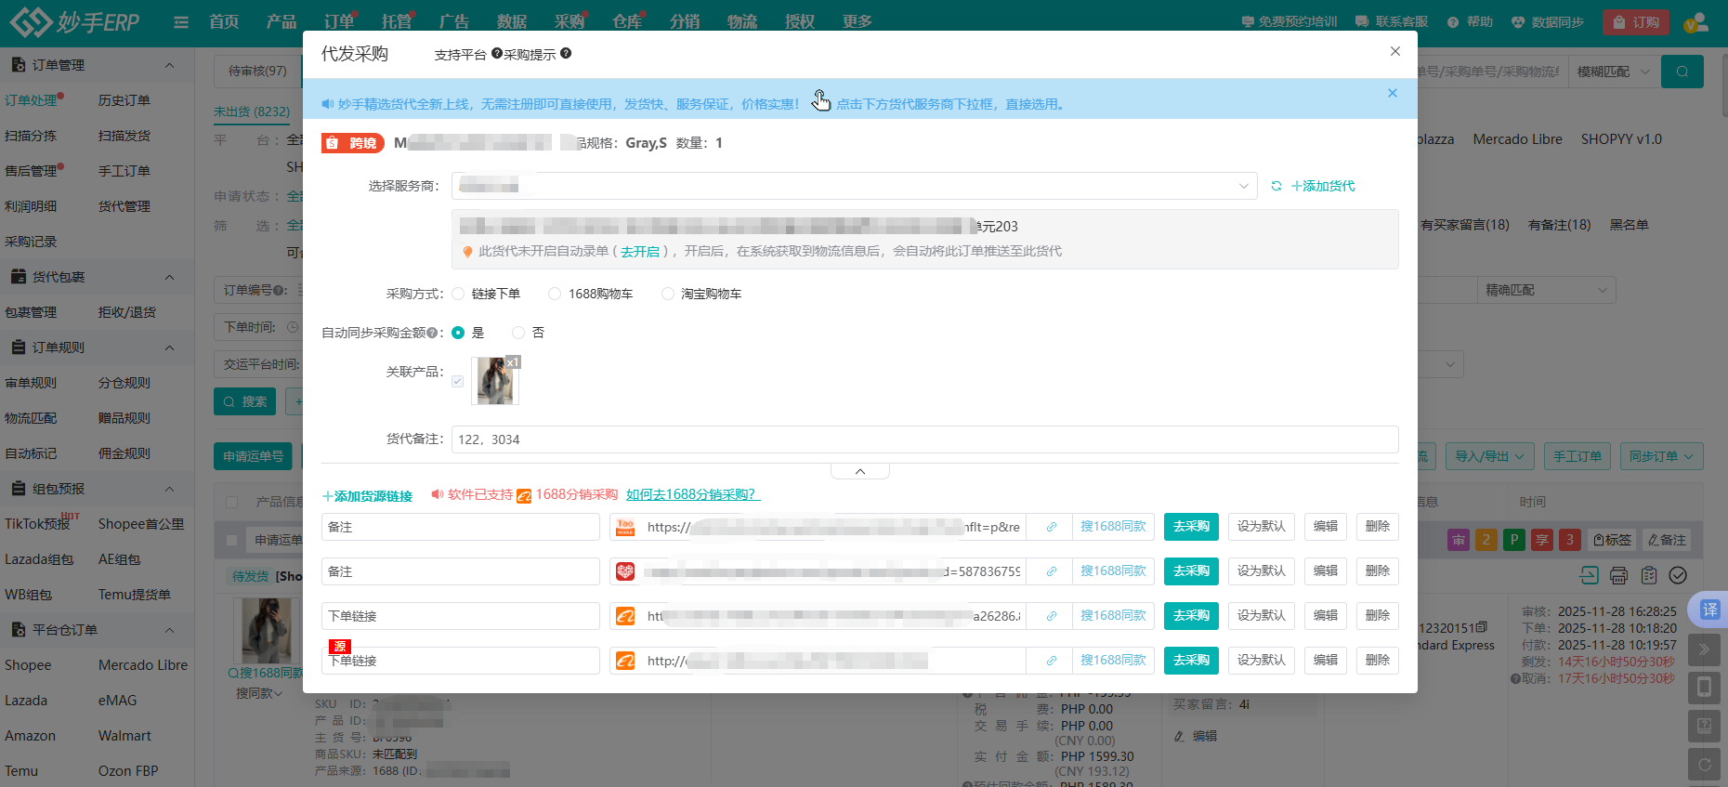Collapse the form with the up chevron
Screen dimensions: 1728x787
[859, 472]
